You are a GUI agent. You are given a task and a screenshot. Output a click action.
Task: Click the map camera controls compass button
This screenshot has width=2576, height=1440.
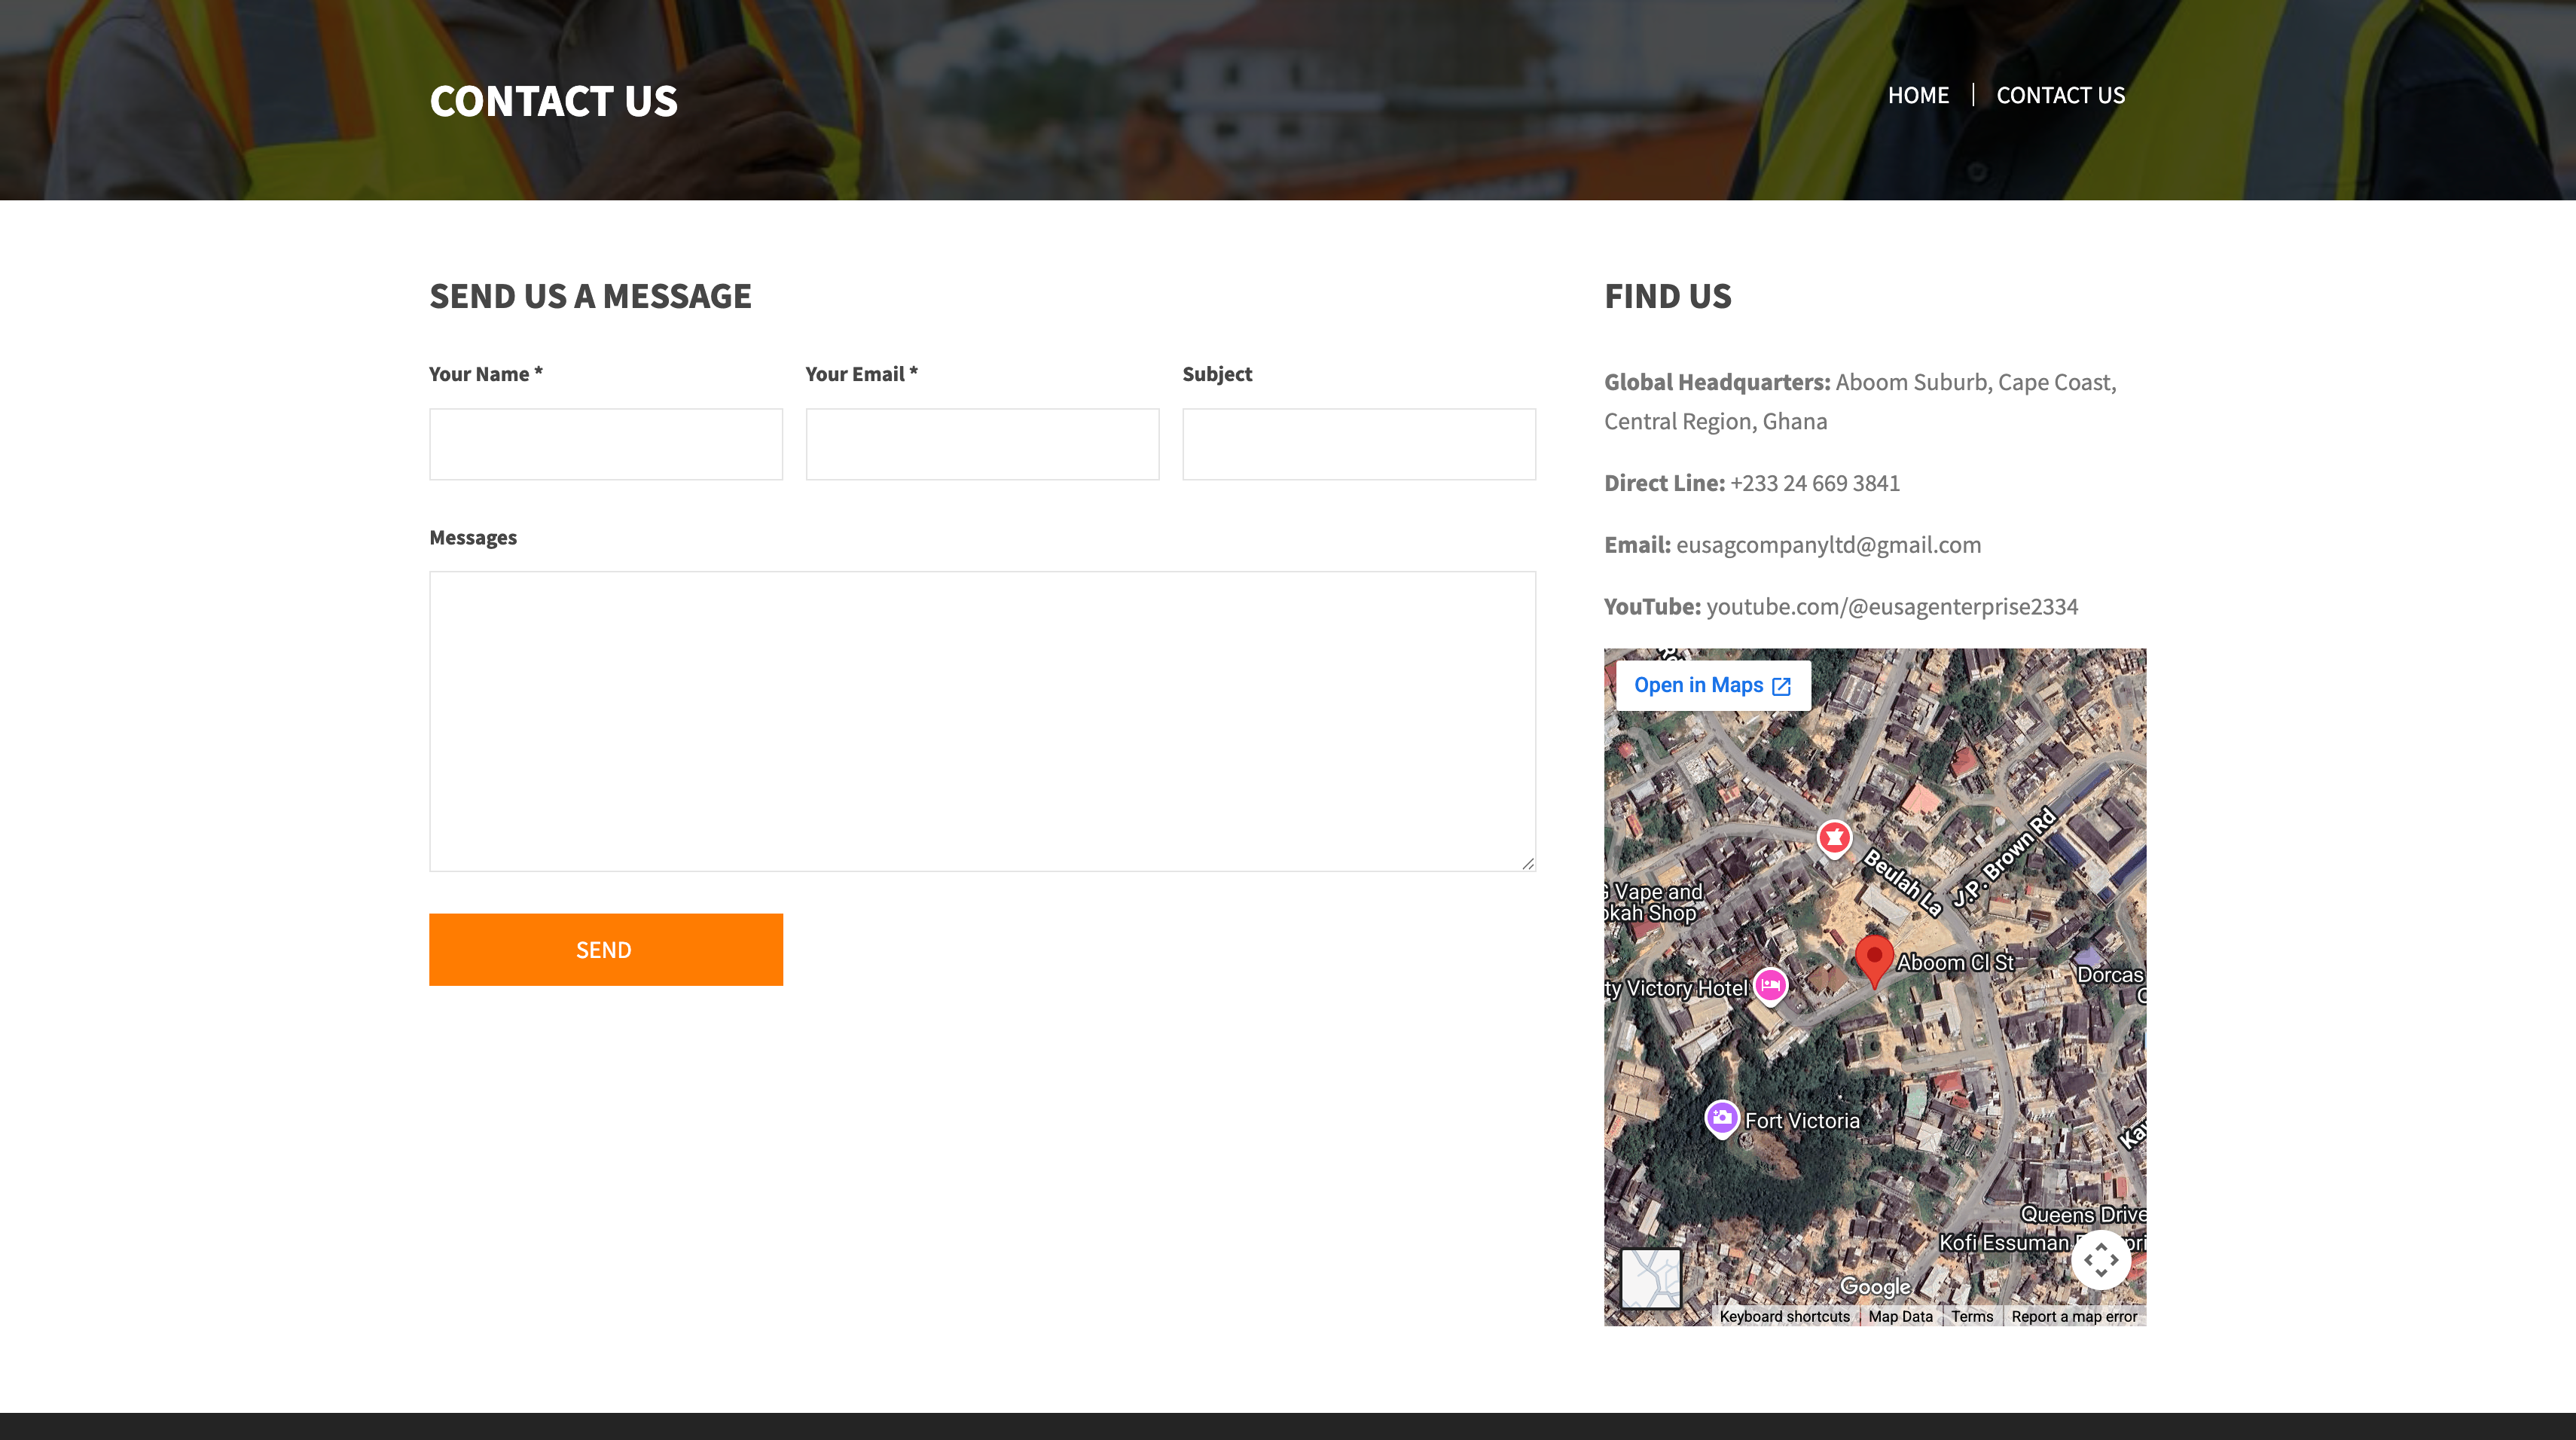[x=2101, y=1260]
